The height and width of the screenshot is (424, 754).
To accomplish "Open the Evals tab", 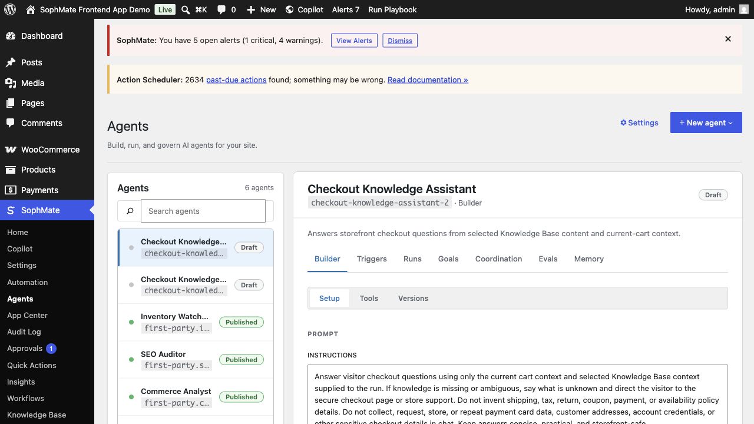I will click(548, 259).
